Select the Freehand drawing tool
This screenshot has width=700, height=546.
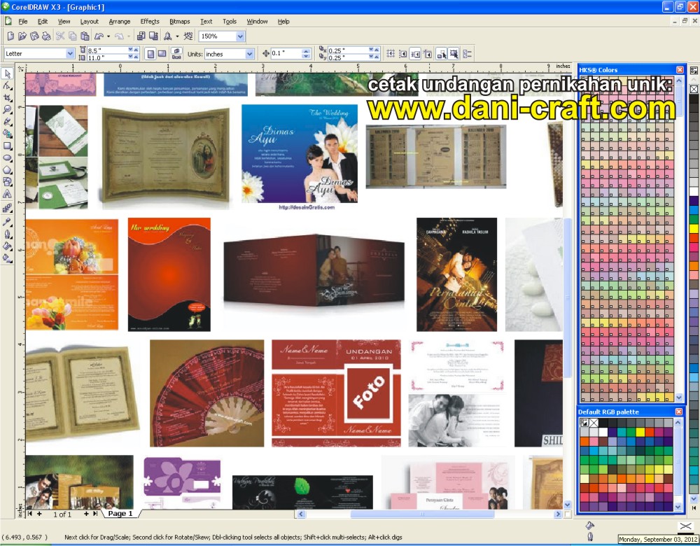coord(7,122)
